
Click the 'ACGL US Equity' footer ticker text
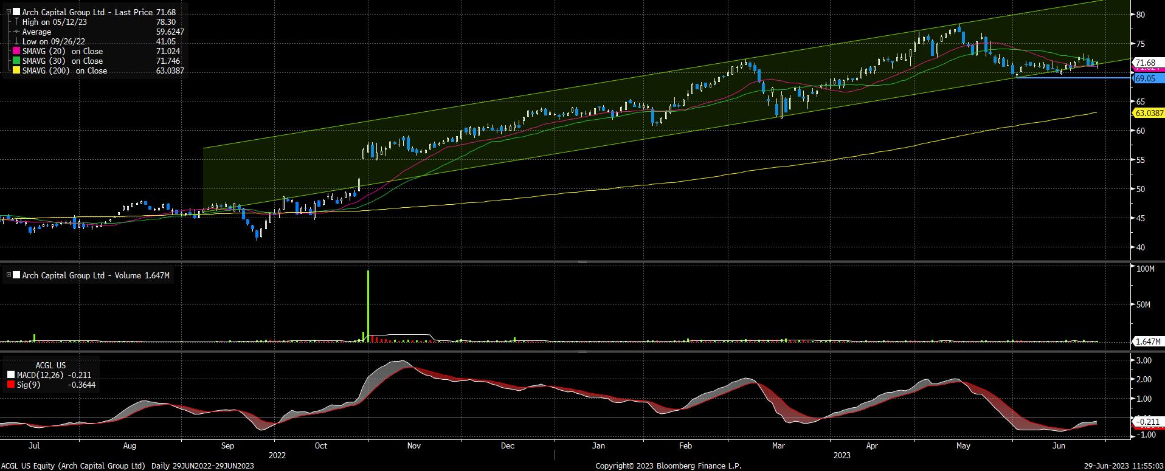click(x=29, y=466)
